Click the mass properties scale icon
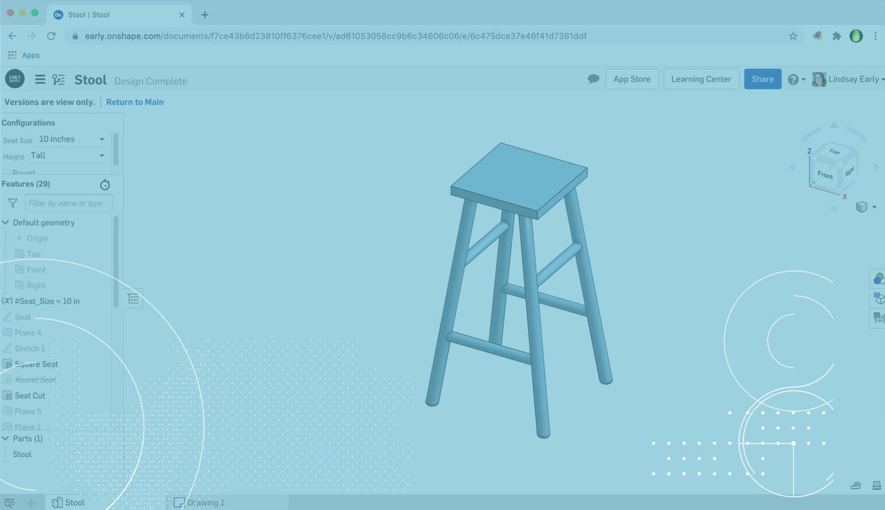885x510 pixels. pyautogui.click(x=876, y=485)
